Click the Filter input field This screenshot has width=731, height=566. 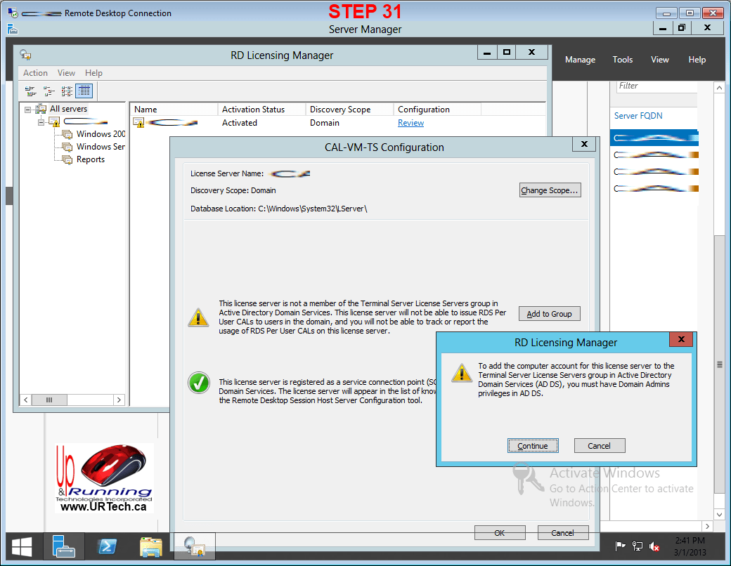pyautogui.click(x=656, y=86)
